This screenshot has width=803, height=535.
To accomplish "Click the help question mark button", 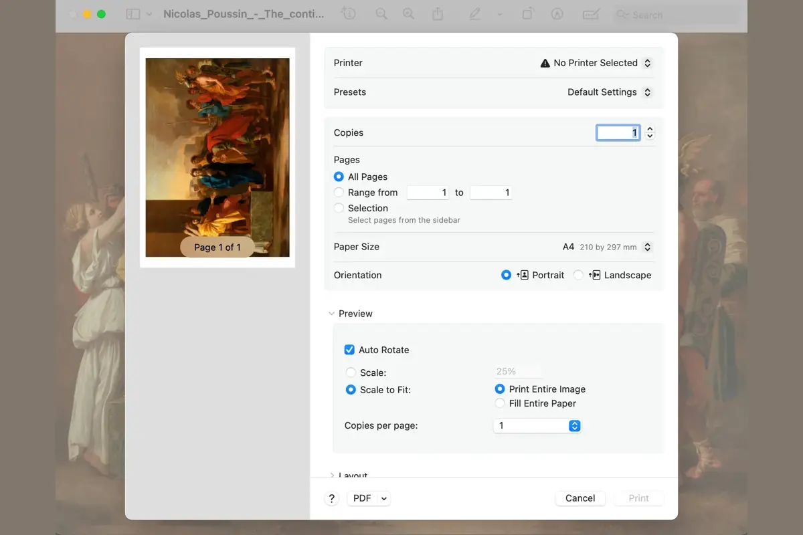I will pos(331,498).
